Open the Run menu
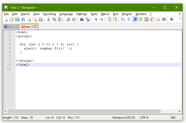The width and height of the screenshot is (186, 123). coord(116,14)
